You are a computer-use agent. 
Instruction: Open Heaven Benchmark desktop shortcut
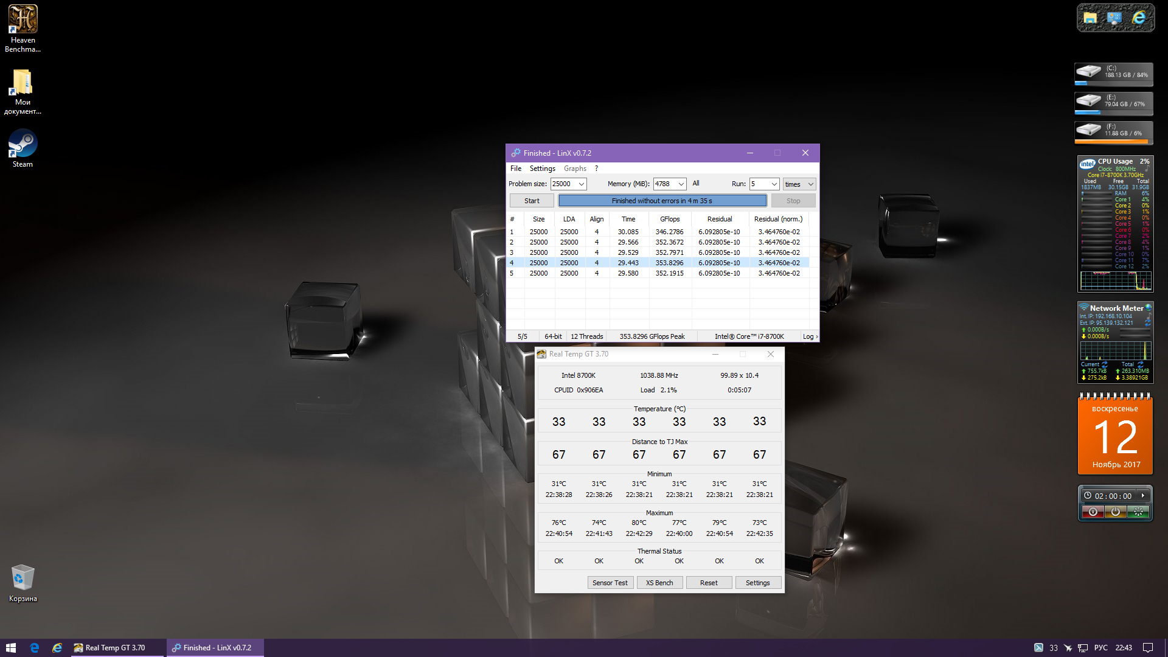click(23, 20)
